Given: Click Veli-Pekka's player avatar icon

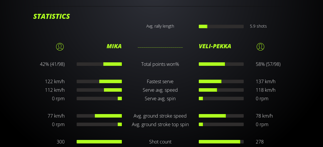Looking at the screenshot, I should point(260,46).
